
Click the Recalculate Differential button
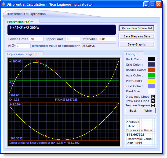137,28
